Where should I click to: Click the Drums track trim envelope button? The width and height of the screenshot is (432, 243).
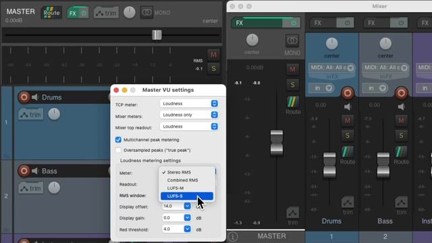tap(31, 114)
